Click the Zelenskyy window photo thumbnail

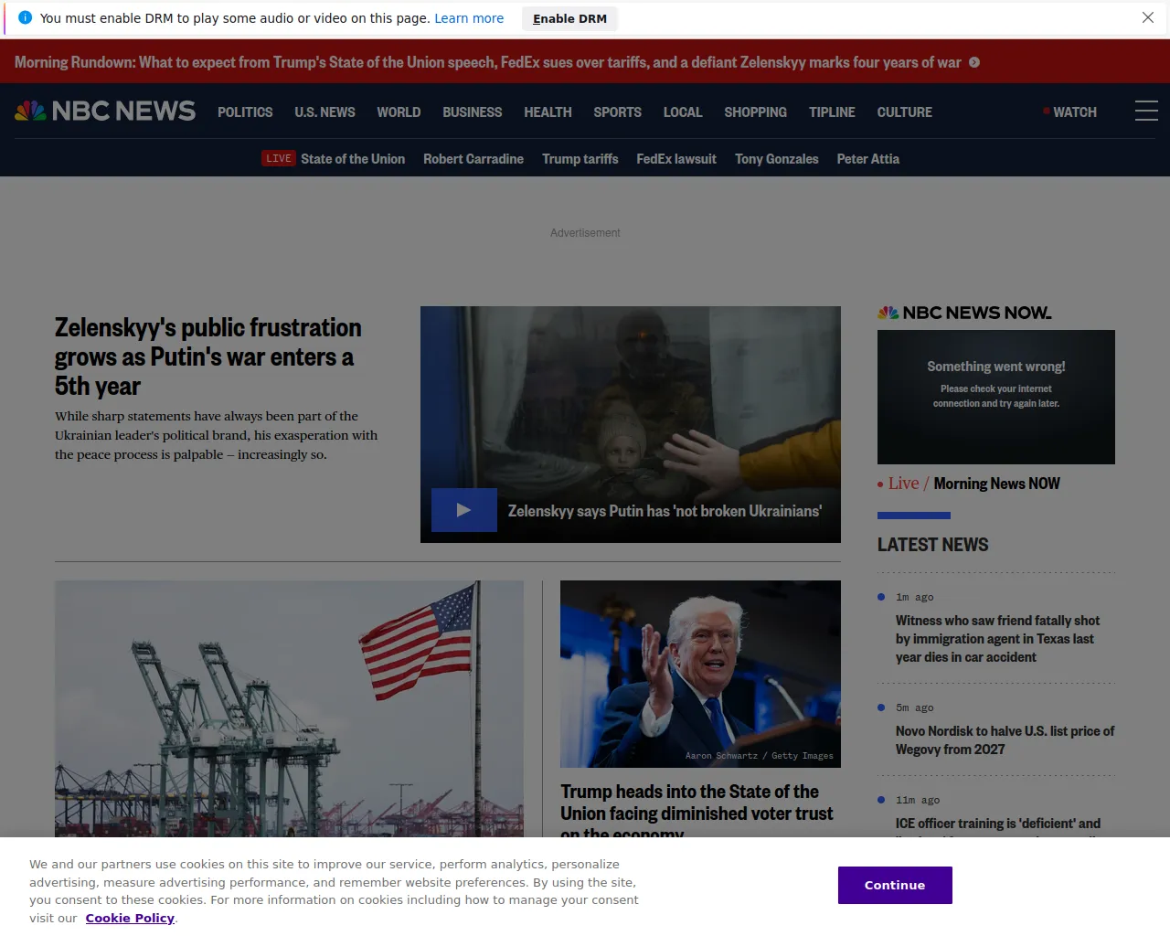(x=631, y=424)
